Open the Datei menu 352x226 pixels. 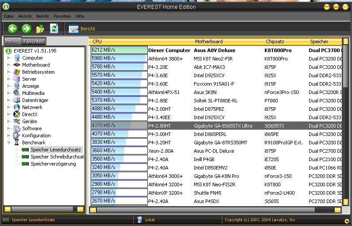[9, 16]
